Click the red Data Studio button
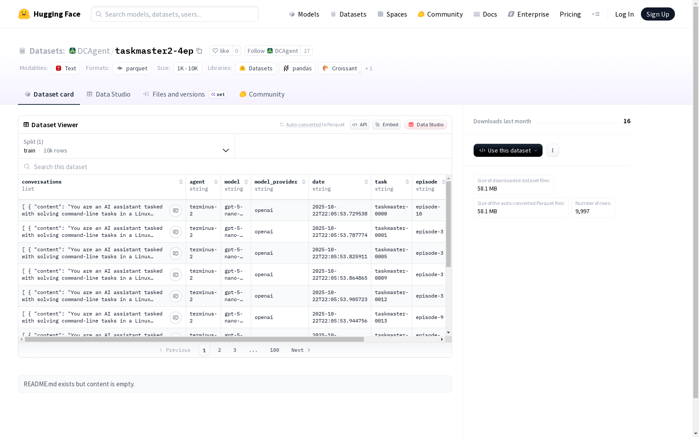Image resolution: width=699 pixels, height=437 pixels. click(426, 125)
